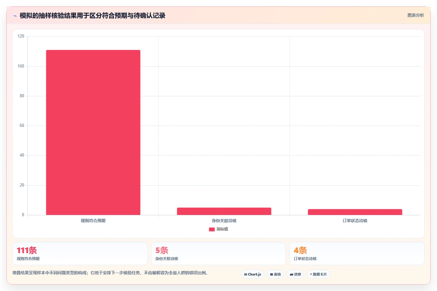Click the footnote text starting with 堆叠结果呈现样本
Viewport: 437px width, 291px height.
pyautogui.click(x=110, y=273)
